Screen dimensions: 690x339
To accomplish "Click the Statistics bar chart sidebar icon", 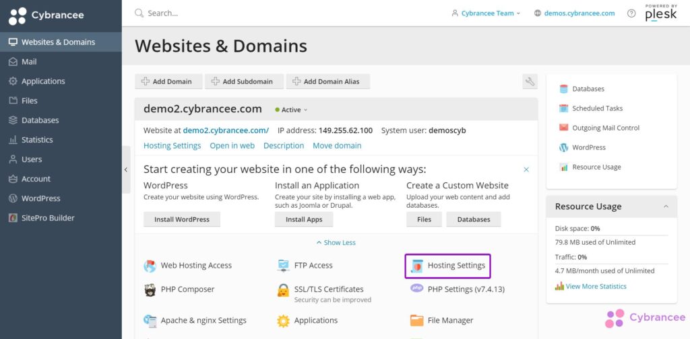I will [x=13, y=140].
